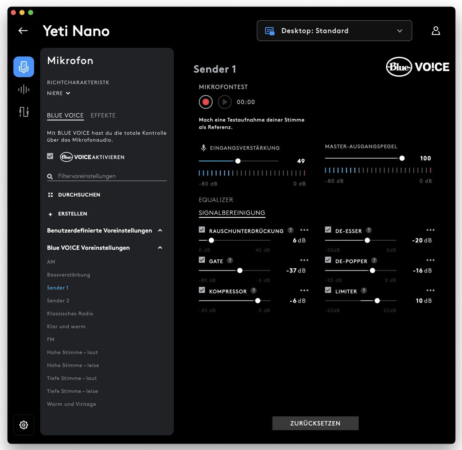
Task: Click the Zurücksetzen button
Action: pyautogui.click(x=315, y=423)
